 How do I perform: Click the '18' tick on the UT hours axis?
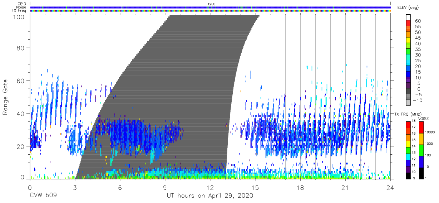(x=300, y=188)
